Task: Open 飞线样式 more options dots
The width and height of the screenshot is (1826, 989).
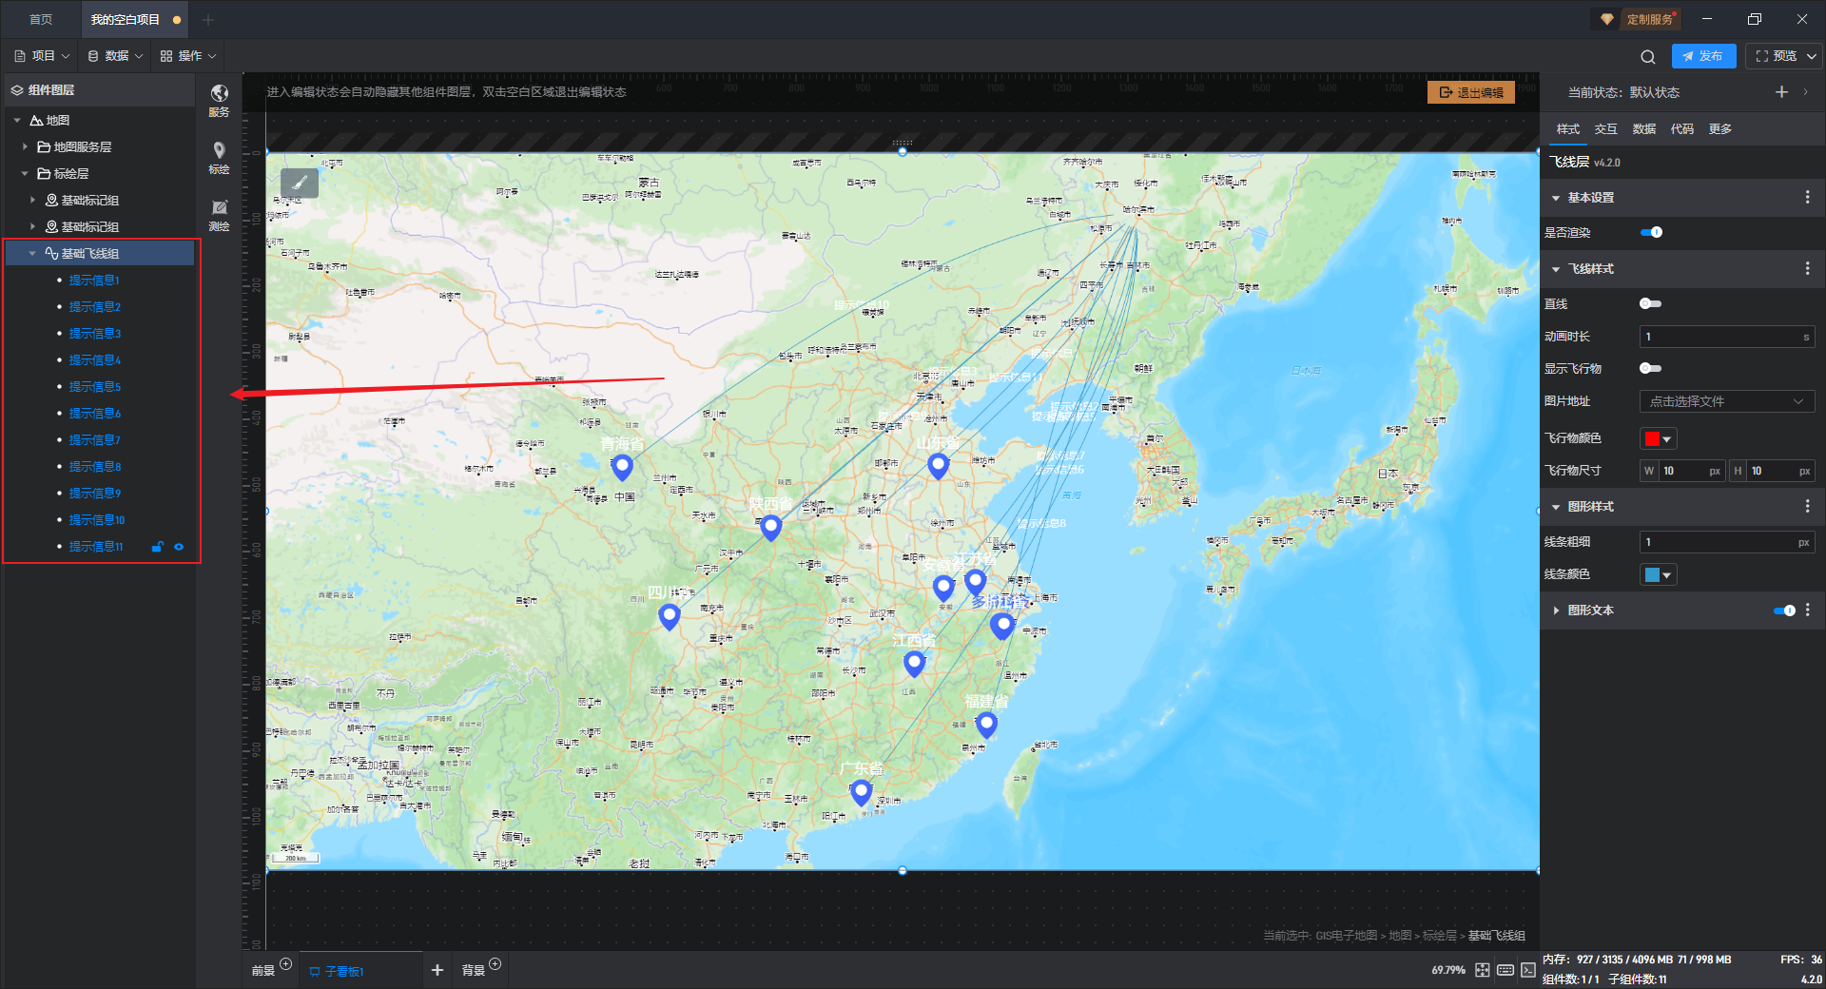Action: (x=1808, y=269)
